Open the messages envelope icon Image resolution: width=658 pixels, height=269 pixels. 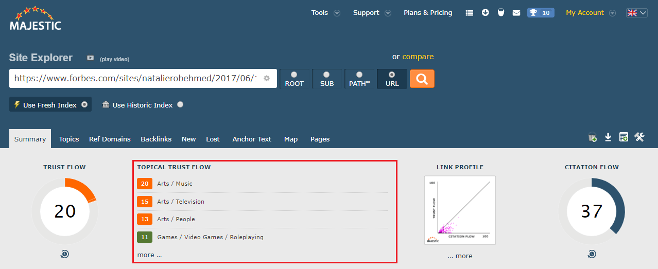516,13
